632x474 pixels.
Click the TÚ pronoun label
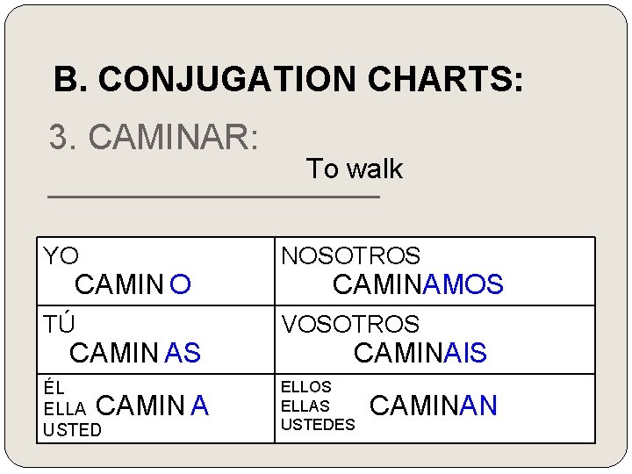pos(60,323)
